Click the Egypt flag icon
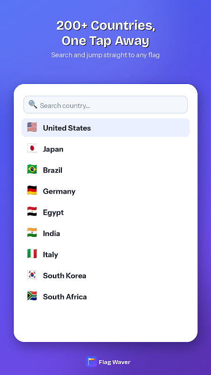This screenshot has height=375, width=211. pyautogui.click(x=32, y=211)
